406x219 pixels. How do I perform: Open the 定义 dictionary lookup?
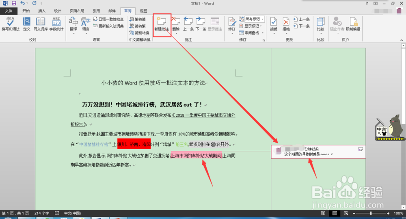[27, 24]
